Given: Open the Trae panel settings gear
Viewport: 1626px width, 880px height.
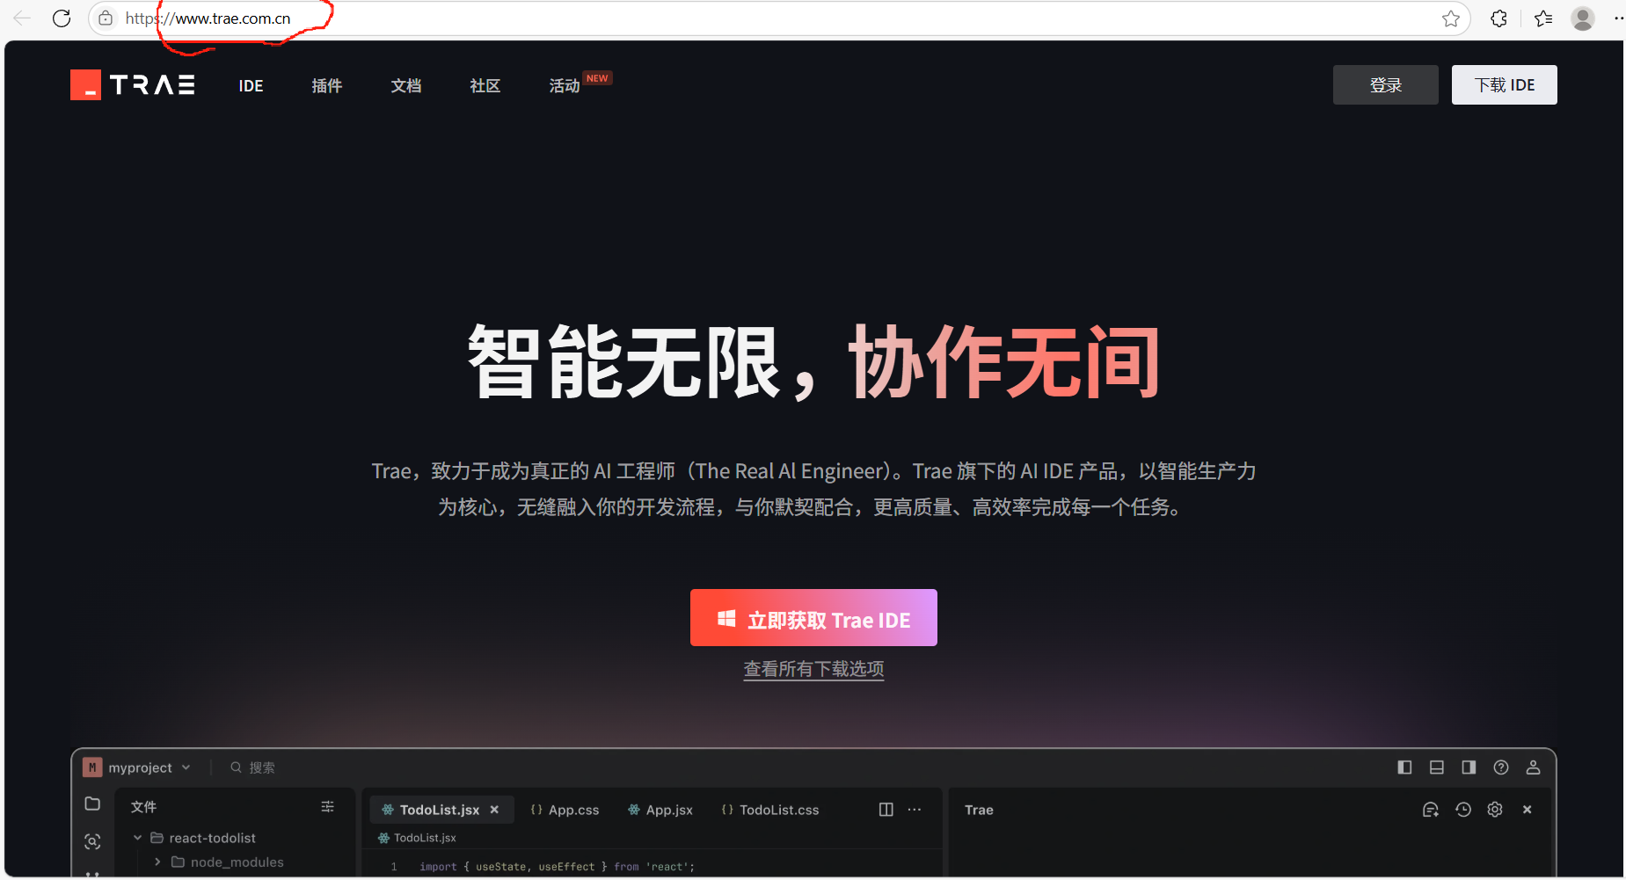Looking at the screenshot, I should 1495,810.
